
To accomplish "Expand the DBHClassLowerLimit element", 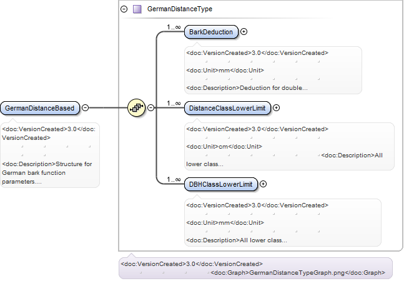I will point(263,184).
